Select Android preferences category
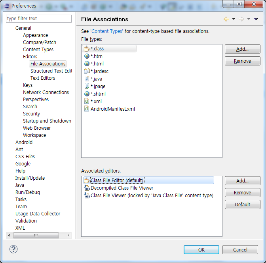The image size is (266, 263). 24,142
